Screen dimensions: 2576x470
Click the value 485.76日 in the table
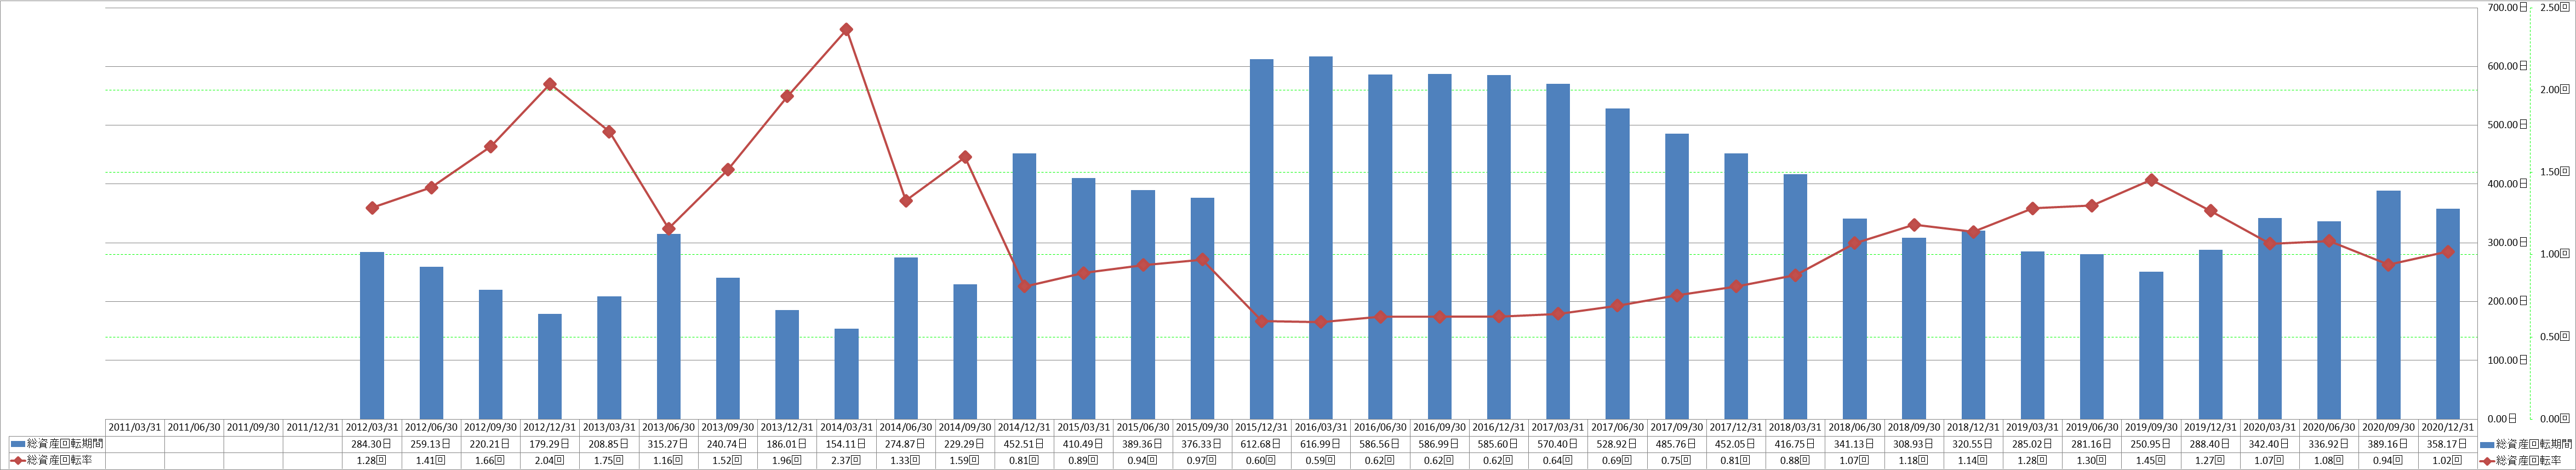(x=1676, y=444)
